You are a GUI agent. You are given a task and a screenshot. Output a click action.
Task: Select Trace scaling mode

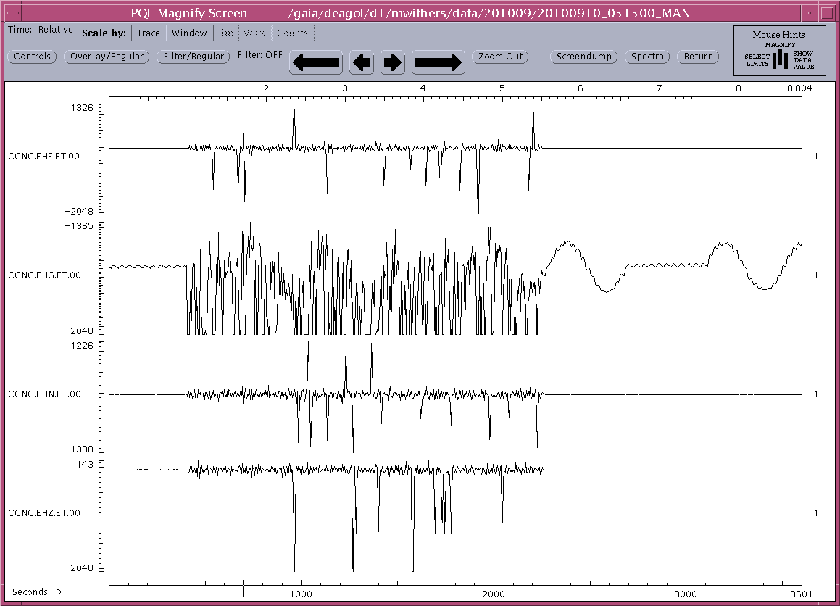click(149, 33)
